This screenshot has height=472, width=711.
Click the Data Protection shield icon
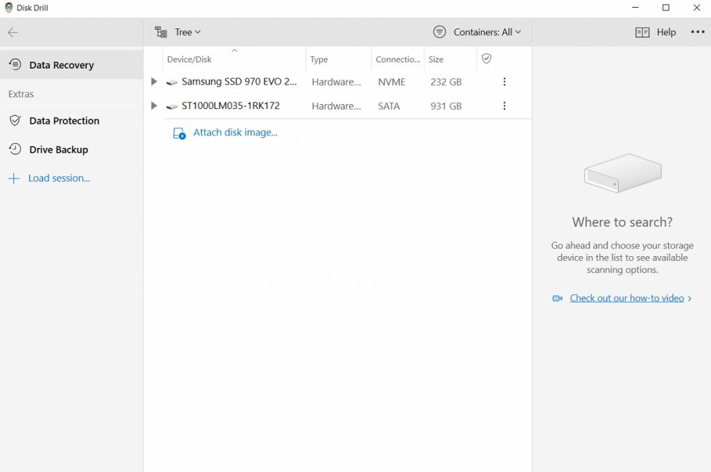tap(15, 120)
